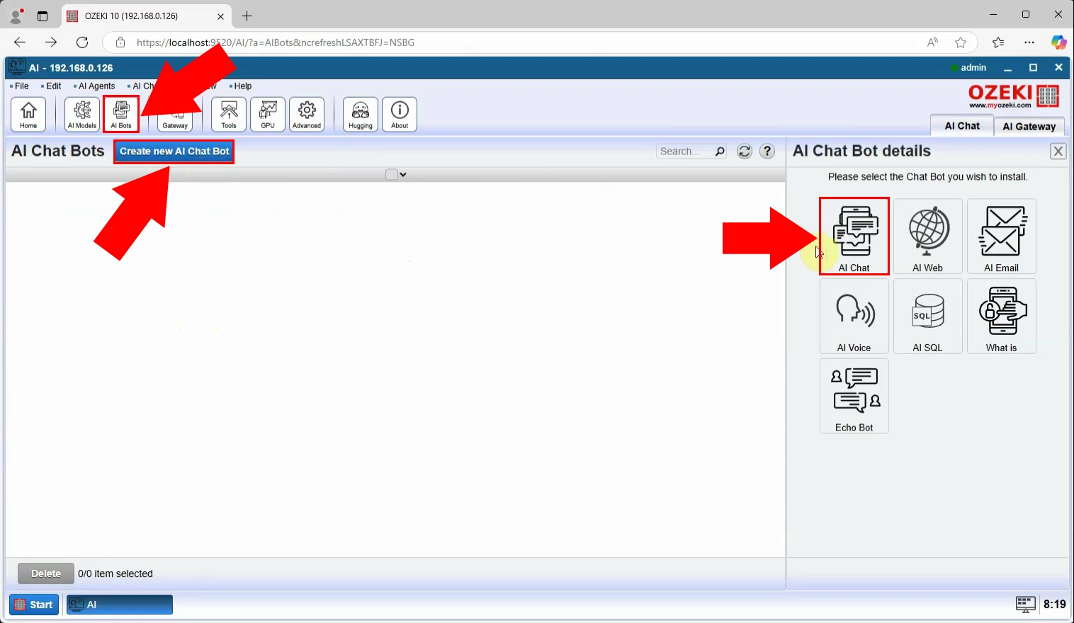
Task: Click Create new AI Chat Bot
Action: coord(174,151)
